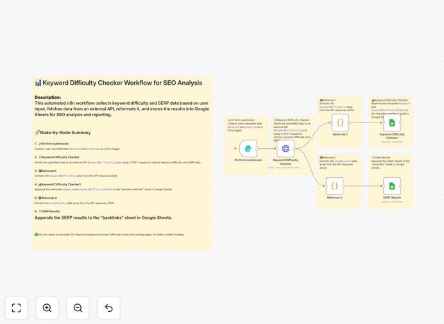Select the Keyword Difficulty Checker HTTP globe node
The image size is (444, 324).
(286, 148)
